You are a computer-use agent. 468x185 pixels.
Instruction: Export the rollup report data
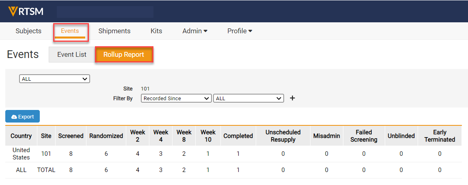point(22,116)
